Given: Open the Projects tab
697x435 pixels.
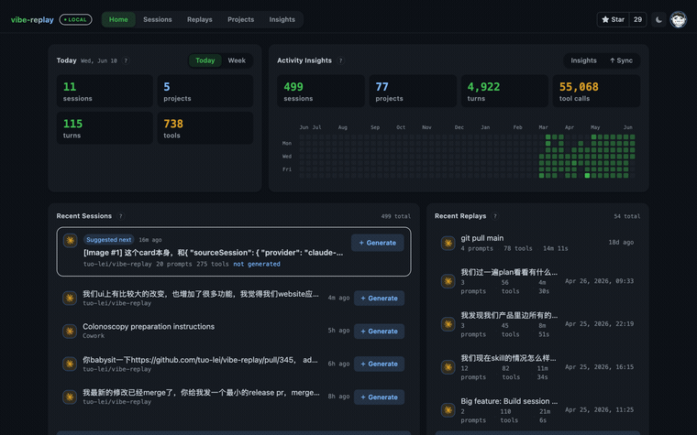Looking at the screenshot, I should click(241, 19).
